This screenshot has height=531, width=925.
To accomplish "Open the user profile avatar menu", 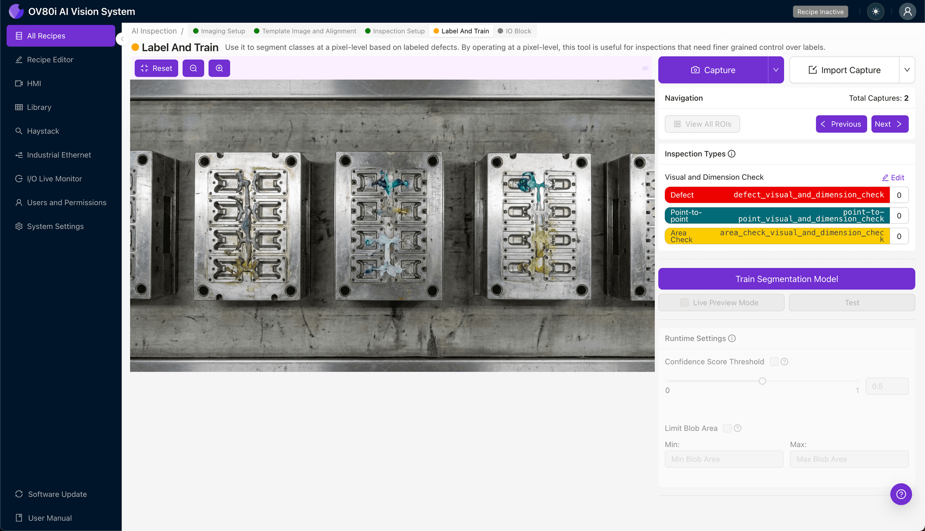I will point(908,11).
